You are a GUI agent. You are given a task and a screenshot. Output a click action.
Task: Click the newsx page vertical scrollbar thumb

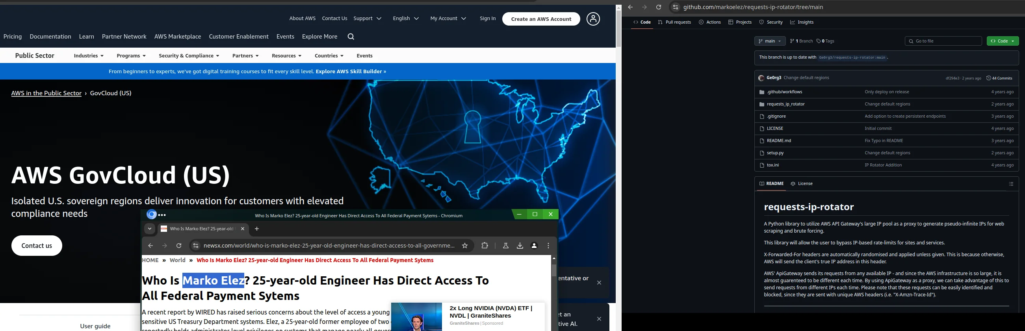(x=554, y=270)
